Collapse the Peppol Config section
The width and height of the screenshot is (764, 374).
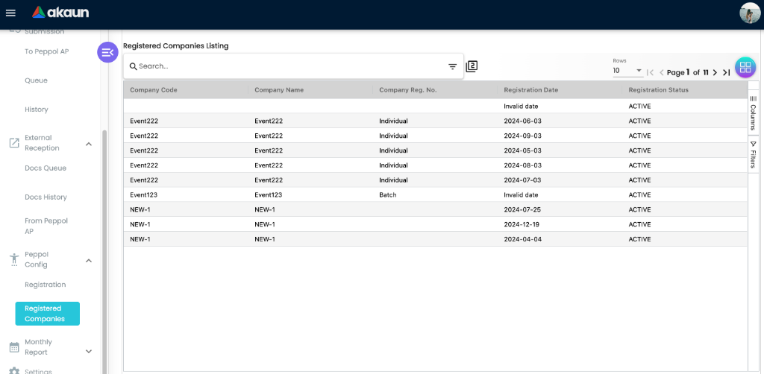[89, 260]
